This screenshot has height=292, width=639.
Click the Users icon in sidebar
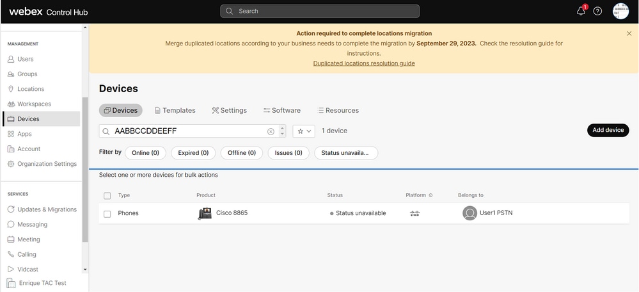tap(11, 59)
